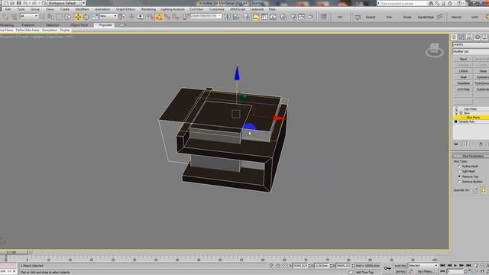Open the Customize menu
Screen dimensions: 489x275
click(x=216, y=9)
